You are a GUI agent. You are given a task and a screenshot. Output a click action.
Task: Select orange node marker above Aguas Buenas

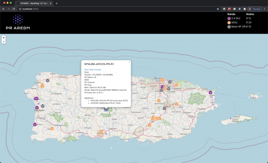coord(159,101)
